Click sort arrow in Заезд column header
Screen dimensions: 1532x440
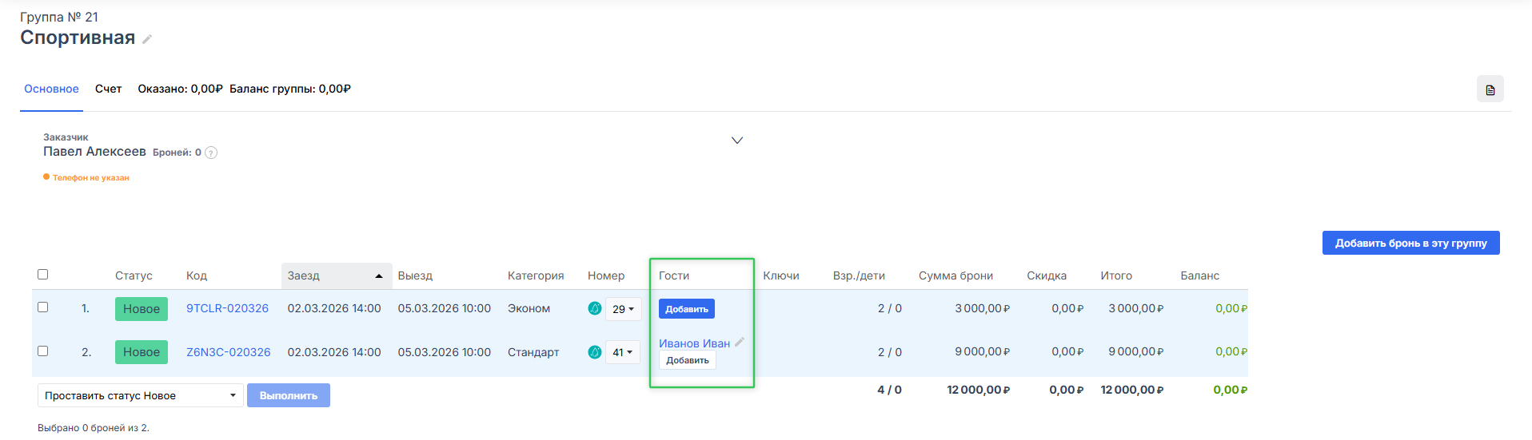pos(379,275)
